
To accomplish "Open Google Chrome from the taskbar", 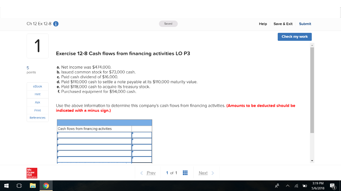I will (46, 186).
